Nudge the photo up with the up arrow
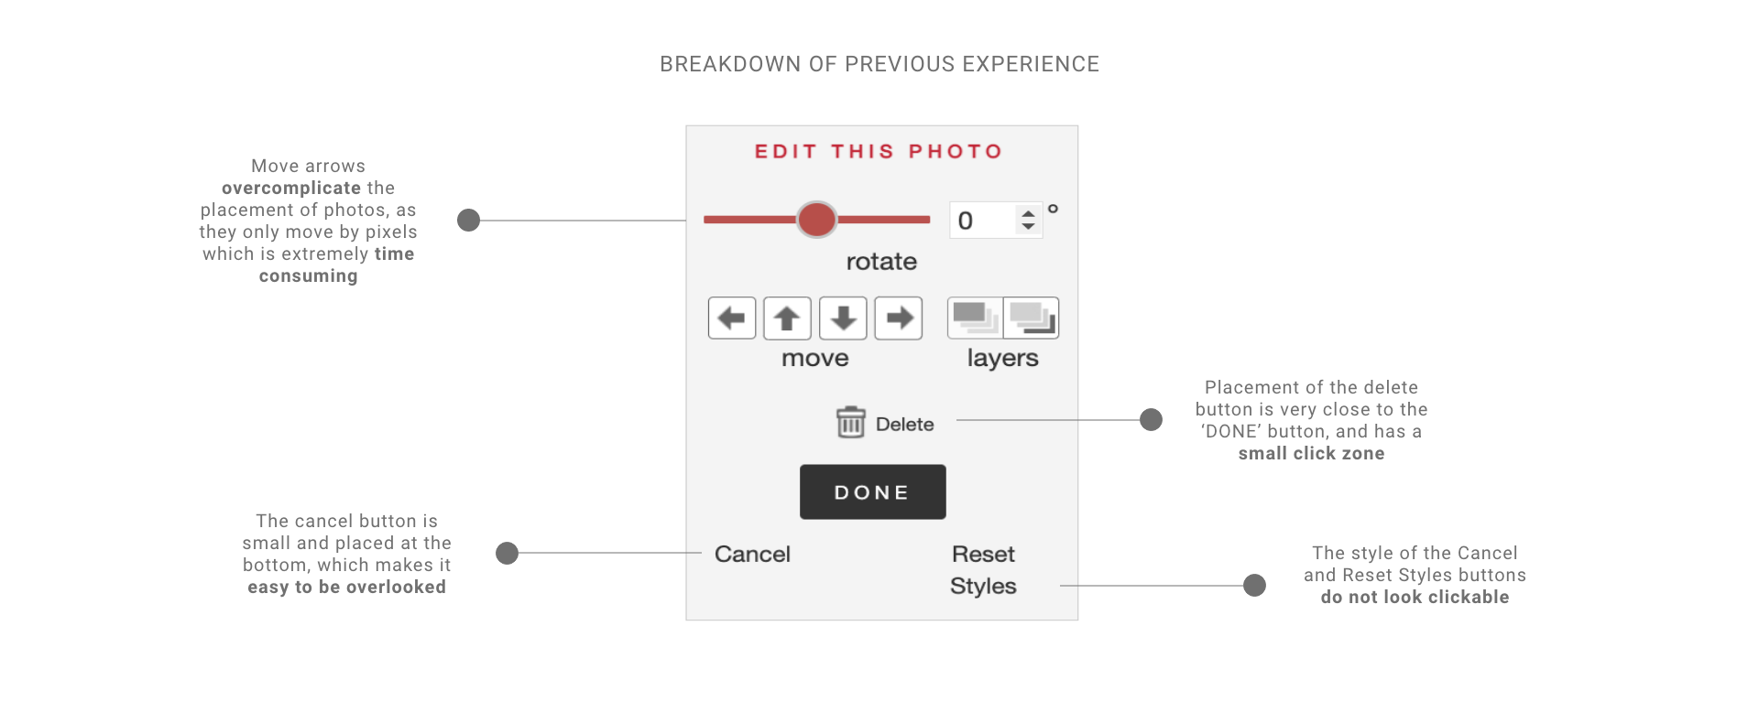 [x=787, y=318]
